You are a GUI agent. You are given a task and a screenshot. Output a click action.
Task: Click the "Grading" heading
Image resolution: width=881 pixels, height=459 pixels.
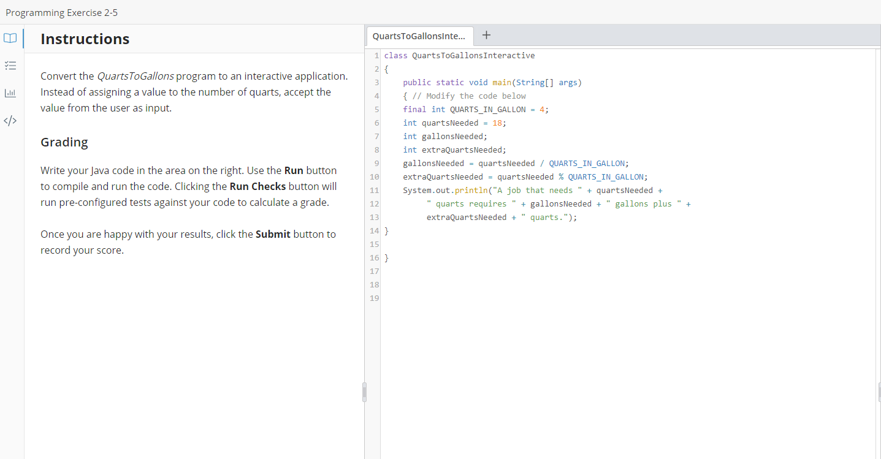click(64, 142)
